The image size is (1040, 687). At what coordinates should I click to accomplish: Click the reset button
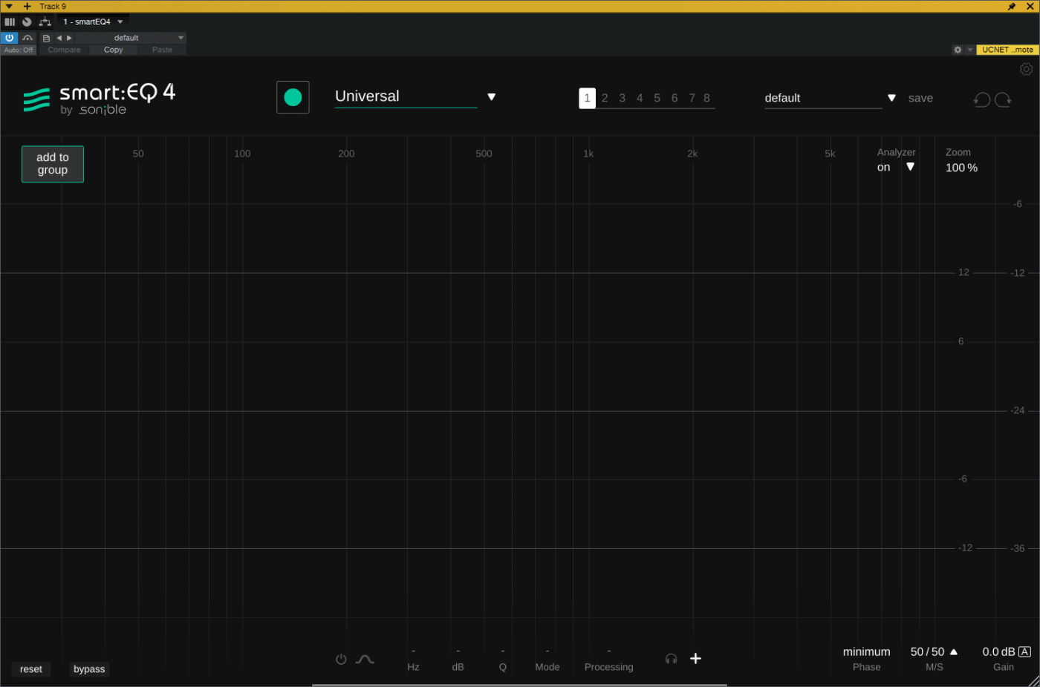click(x=31, y=669)
